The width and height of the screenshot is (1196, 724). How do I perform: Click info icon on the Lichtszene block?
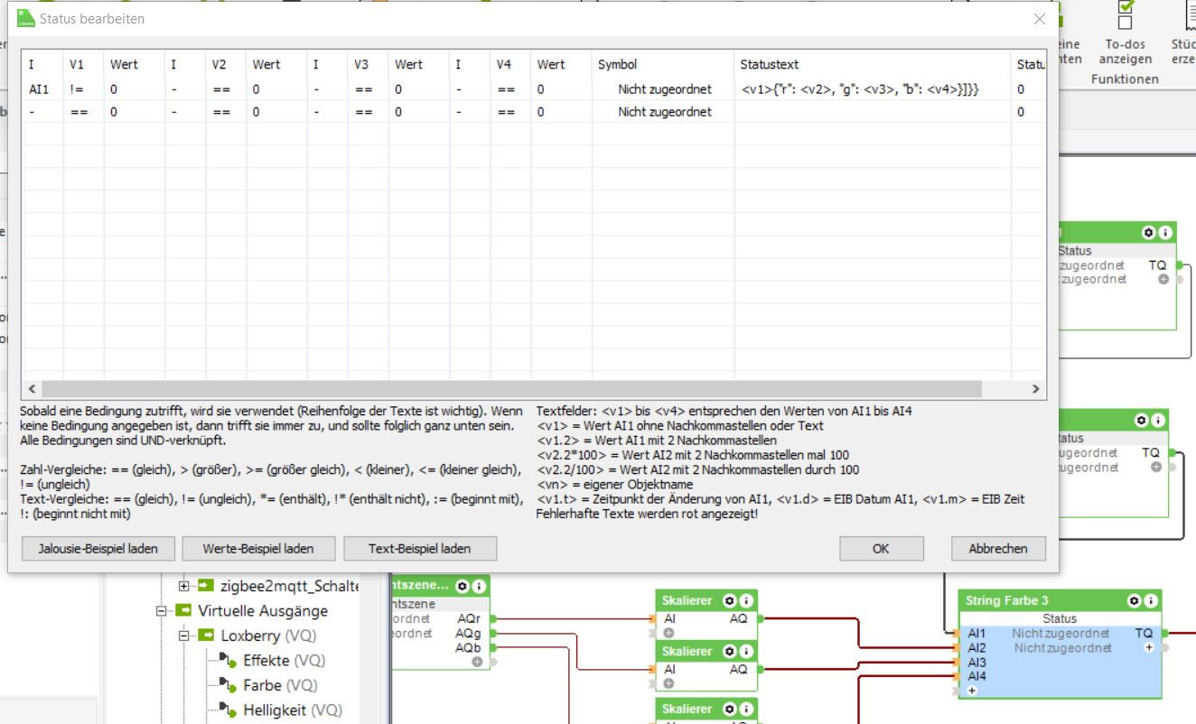pyautogui.click(x=477, y=585)
